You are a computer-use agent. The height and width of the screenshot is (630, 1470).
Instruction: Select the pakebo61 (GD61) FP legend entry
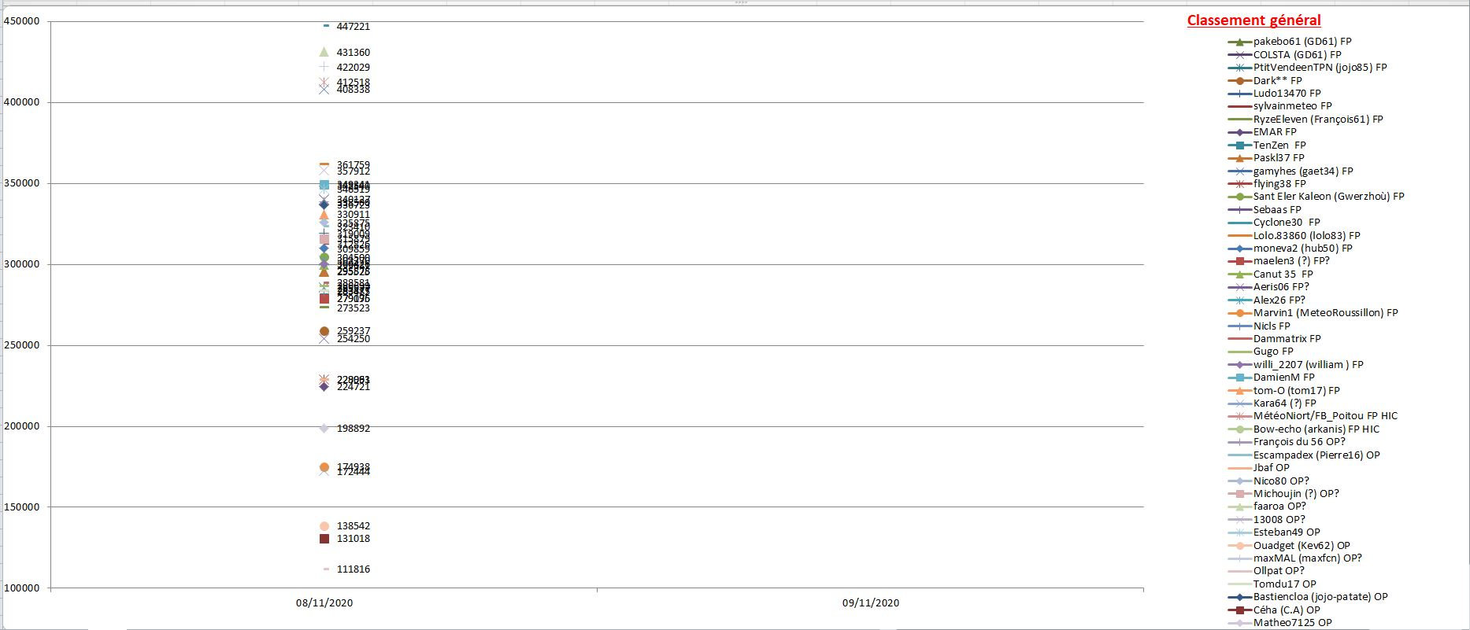point(1302,42)
